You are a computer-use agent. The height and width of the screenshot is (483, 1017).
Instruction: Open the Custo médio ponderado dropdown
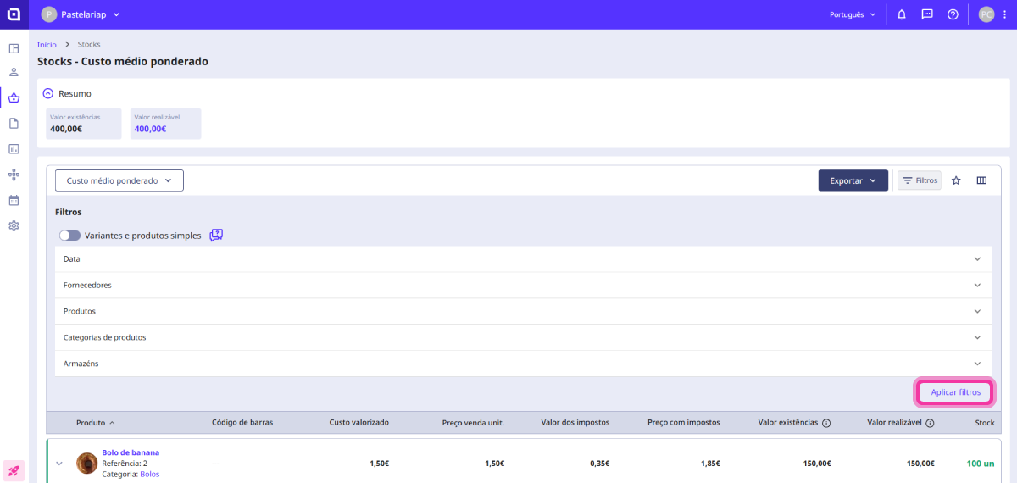coord(119,180)
